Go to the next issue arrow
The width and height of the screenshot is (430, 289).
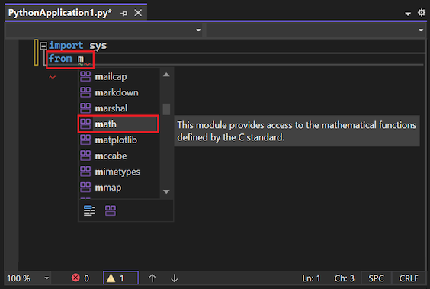pyautogui.click(x=175, y=278)
